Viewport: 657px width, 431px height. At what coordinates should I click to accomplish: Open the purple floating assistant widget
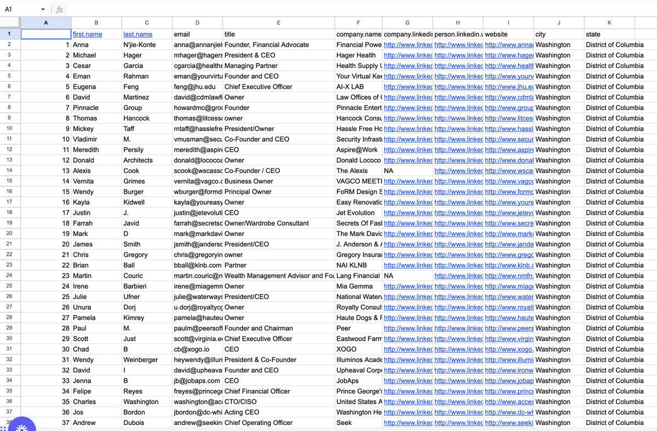tap(21, 424)
